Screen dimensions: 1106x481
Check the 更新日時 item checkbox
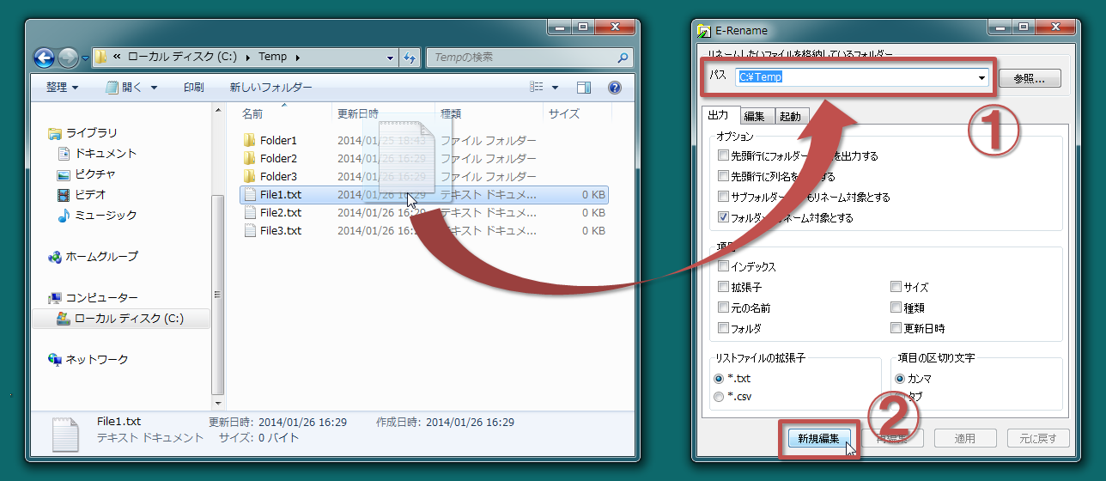896,328
